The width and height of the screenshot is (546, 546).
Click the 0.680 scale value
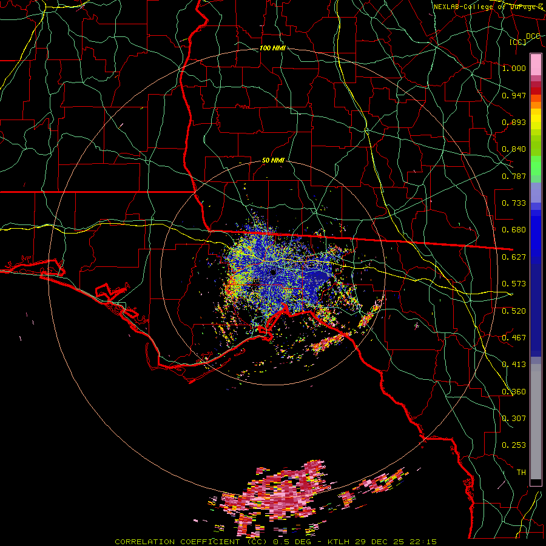point(514,230)
